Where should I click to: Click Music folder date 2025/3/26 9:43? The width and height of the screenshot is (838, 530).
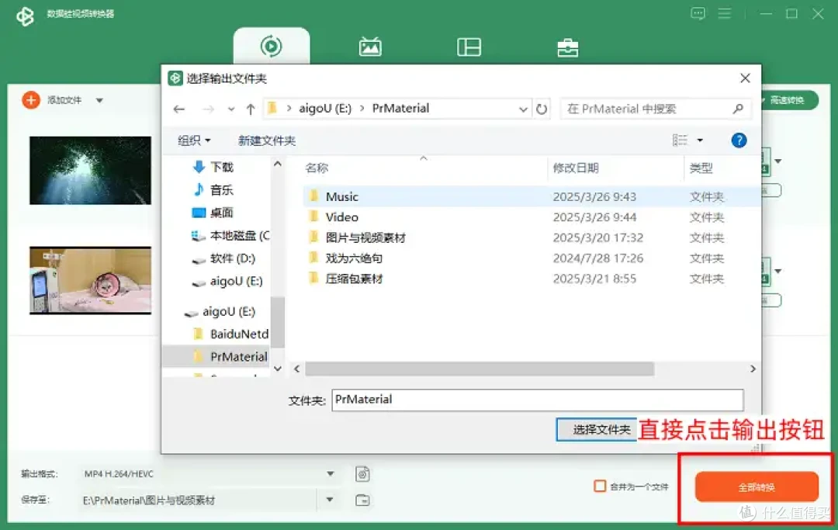(594, 196)
